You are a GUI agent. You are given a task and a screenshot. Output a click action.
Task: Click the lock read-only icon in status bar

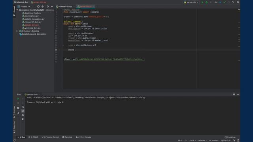point(234,140)
